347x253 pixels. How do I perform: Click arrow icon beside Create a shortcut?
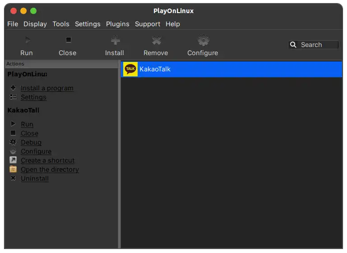point(13,160)
